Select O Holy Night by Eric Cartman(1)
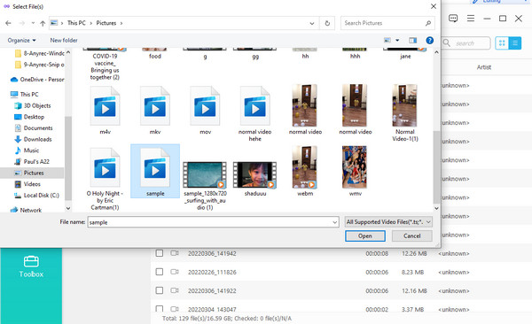 pyautogui.click(x=105, y=179)
